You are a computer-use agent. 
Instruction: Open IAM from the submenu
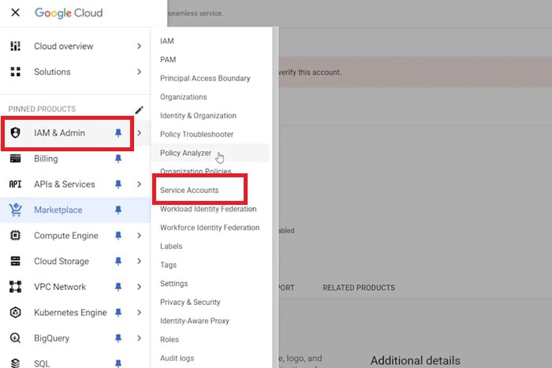click(x=167, y=41)
